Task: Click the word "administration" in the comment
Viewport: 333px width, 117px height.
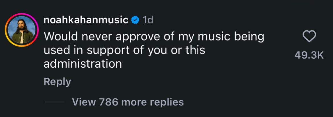Action: point(83,64)
